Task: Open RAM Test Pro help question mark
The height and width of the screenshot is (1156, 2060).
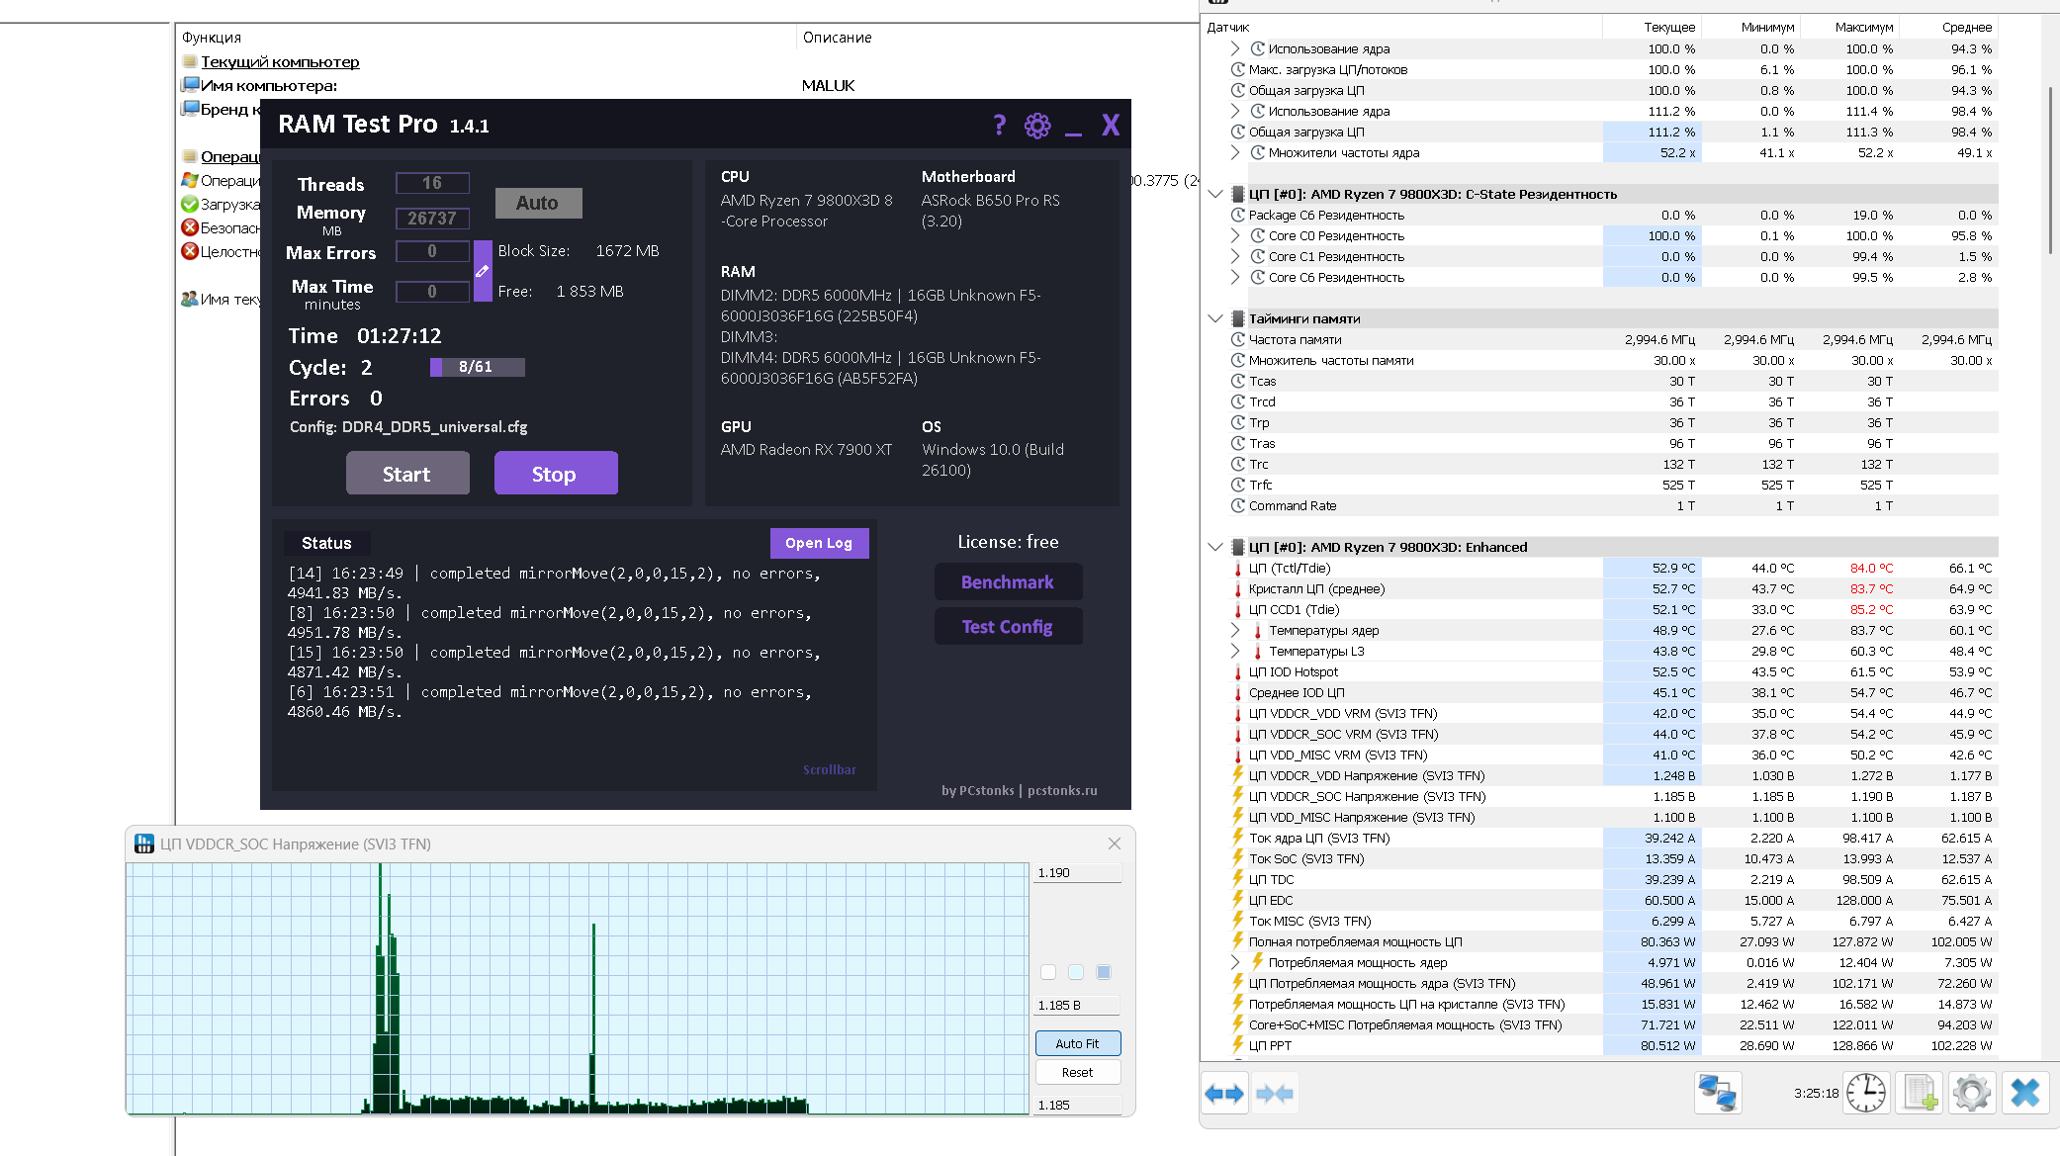Action: pos(999,126)
